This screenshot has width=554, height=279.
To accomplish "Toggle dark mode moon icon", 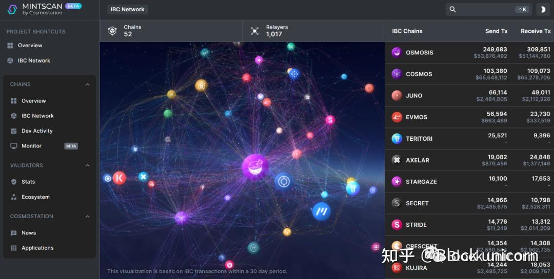I will (x=543, y=10).
